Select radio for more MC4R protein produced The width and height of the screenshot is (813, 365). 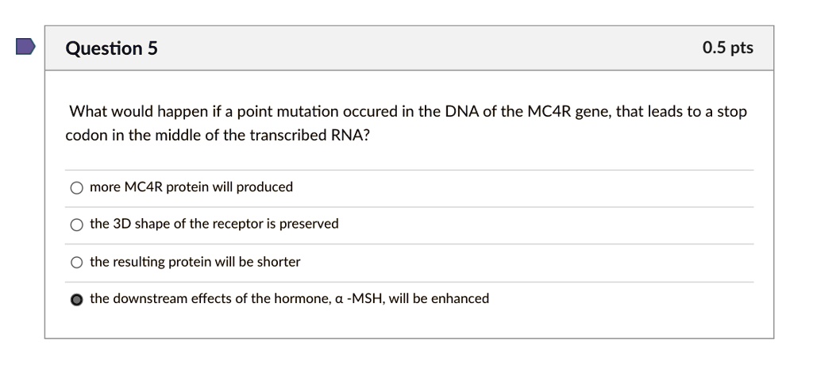(x=76, y=188)
